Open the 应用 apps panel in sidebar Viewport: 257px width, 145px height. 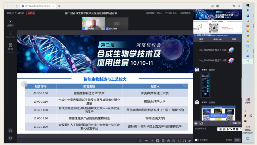[x=11, y=47]
